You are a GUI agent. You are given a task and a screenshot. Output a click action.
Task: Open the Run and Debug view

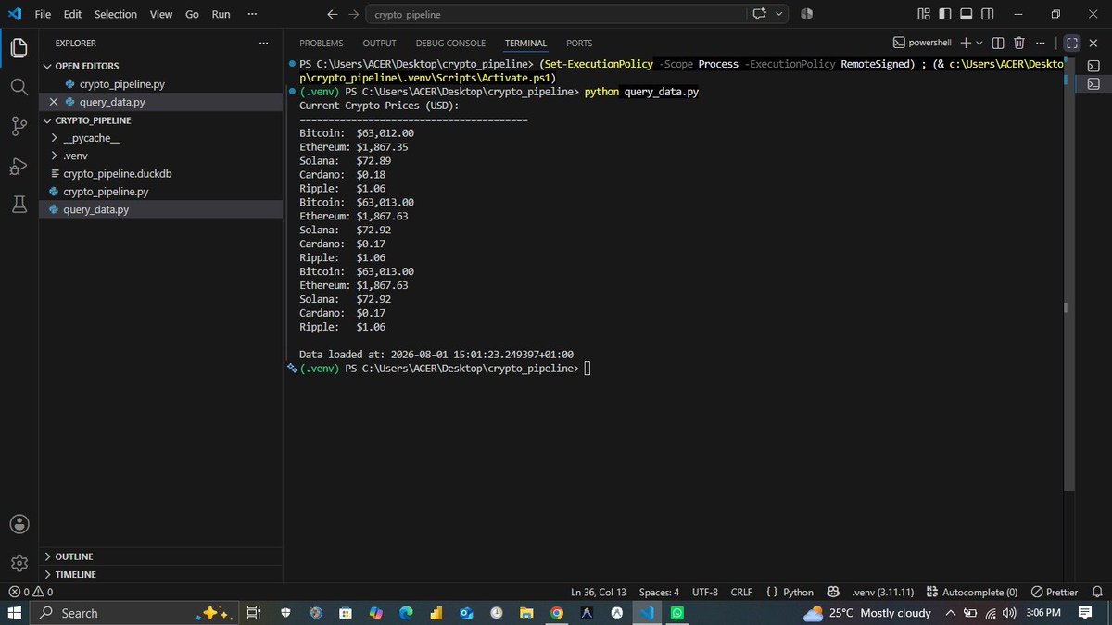click(x=19, y=166)
